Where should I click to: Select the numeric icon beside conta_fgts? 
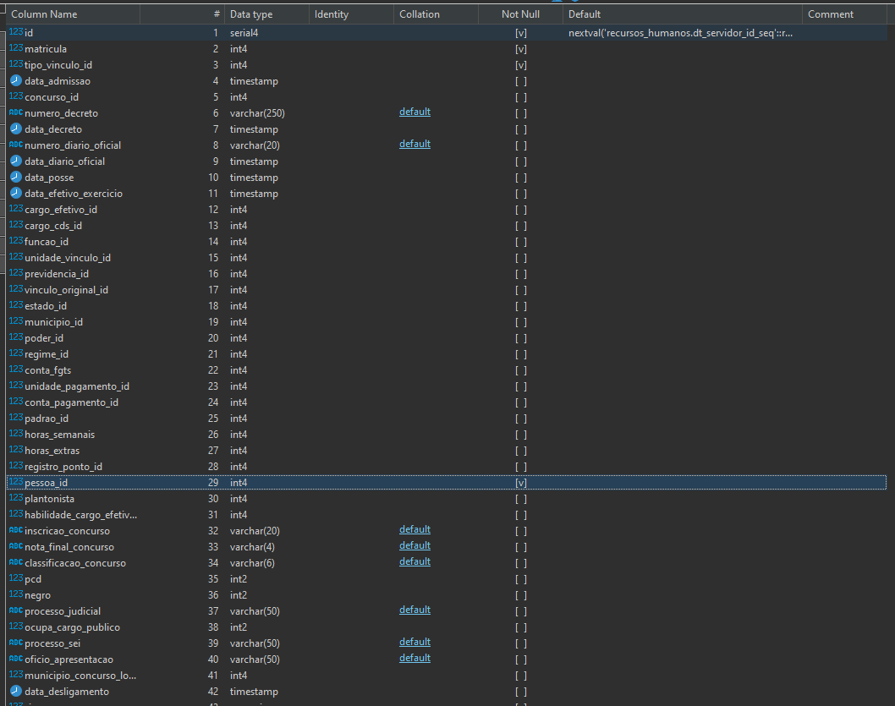[16, 369]
